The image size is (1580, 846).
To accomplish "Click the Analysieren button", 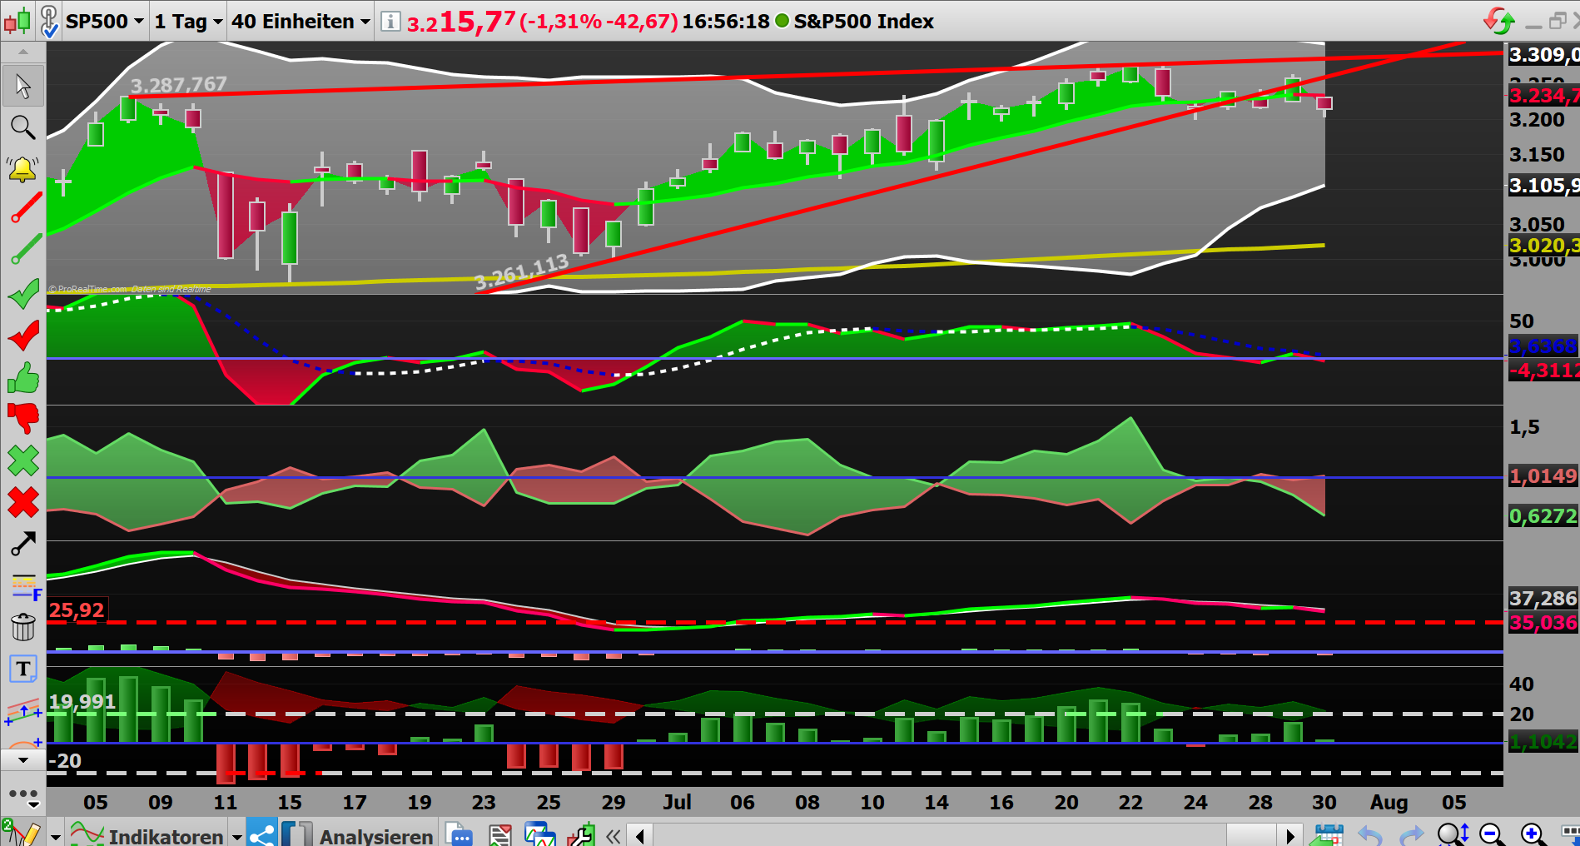I will click(358, 835).
